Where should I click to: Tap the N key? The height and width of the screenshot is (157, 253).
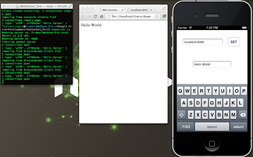(226, 115)
